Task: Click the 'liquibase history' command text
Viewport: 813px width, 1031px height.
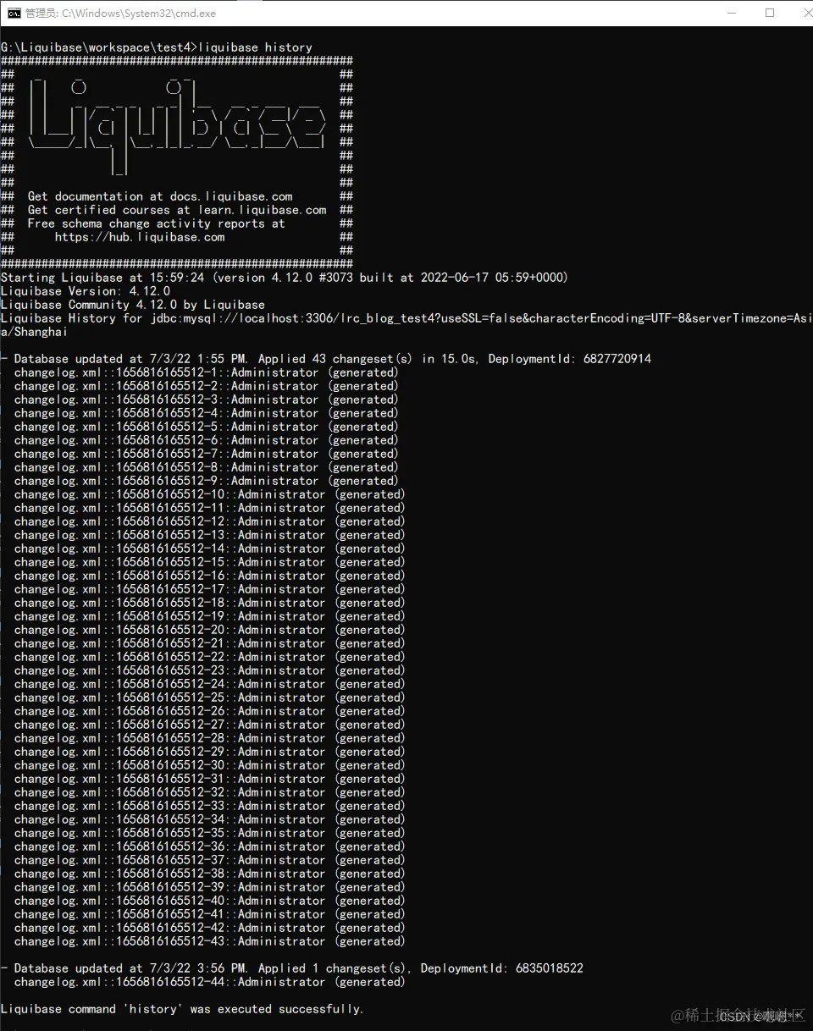Action: pos(255,47)
